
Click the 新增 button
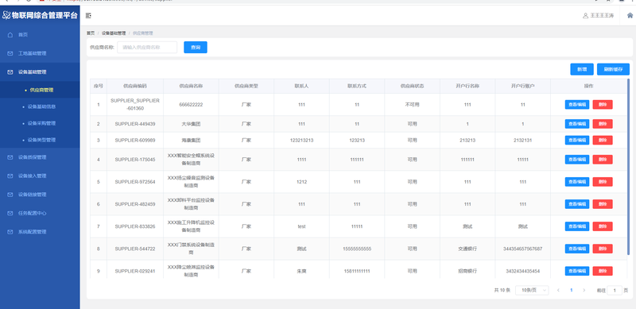point(582,69)
